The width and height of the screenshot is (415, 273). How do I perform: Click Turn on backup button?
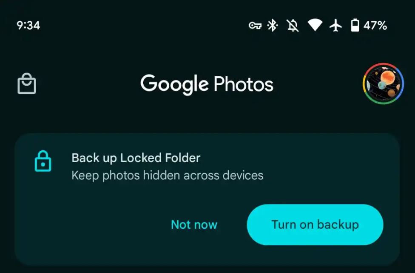[315, 224]
